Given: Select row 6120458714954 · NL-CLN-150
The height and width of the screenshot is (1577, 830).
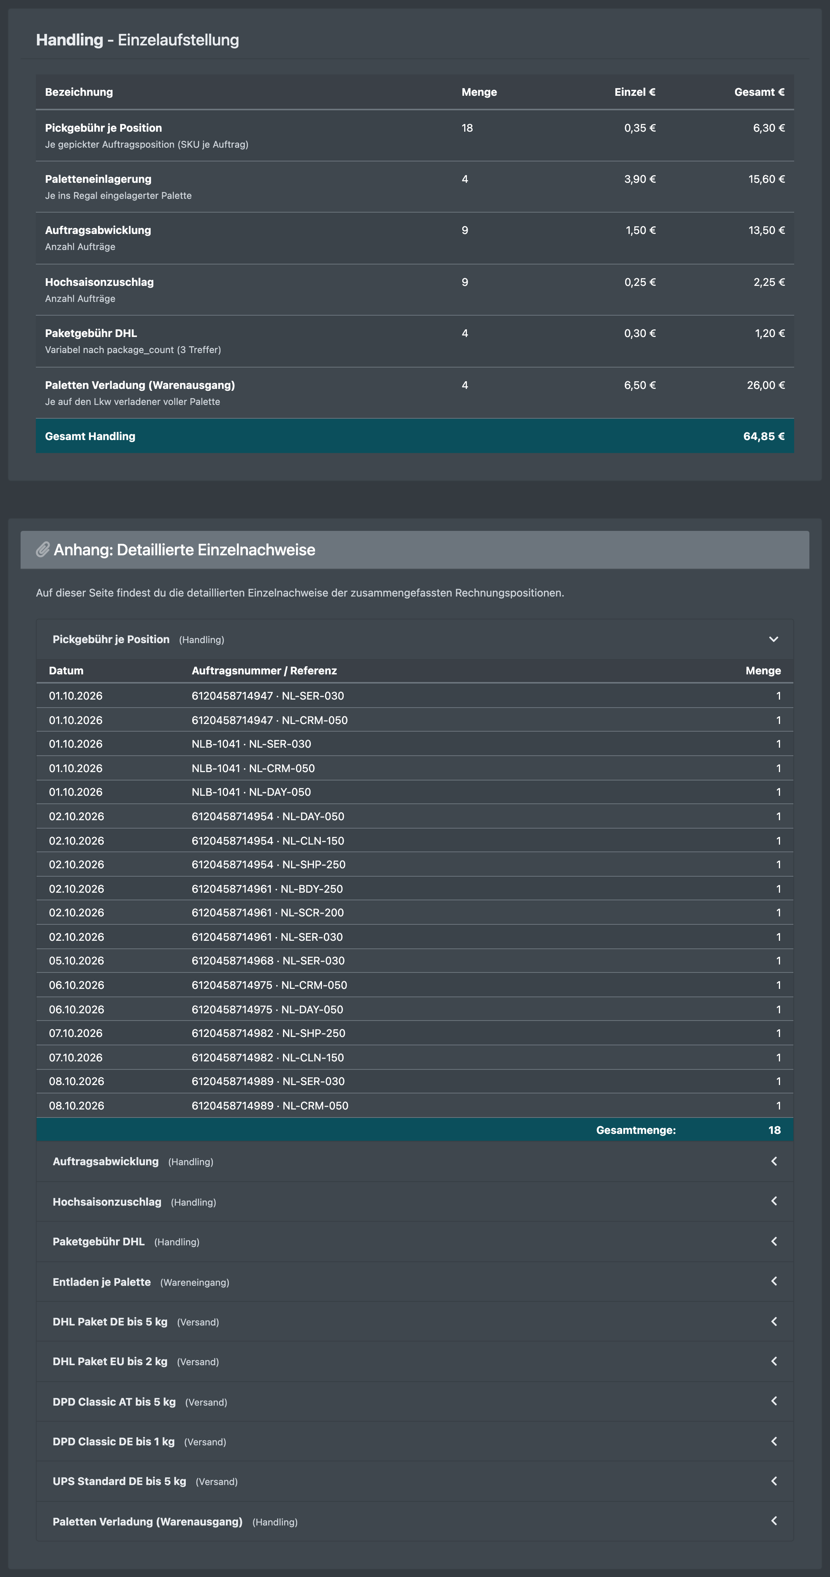Looking at the screenshot, I should pos(415,840).
